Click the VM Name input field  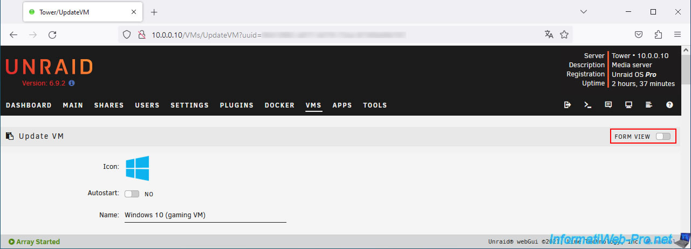point(205,215)
